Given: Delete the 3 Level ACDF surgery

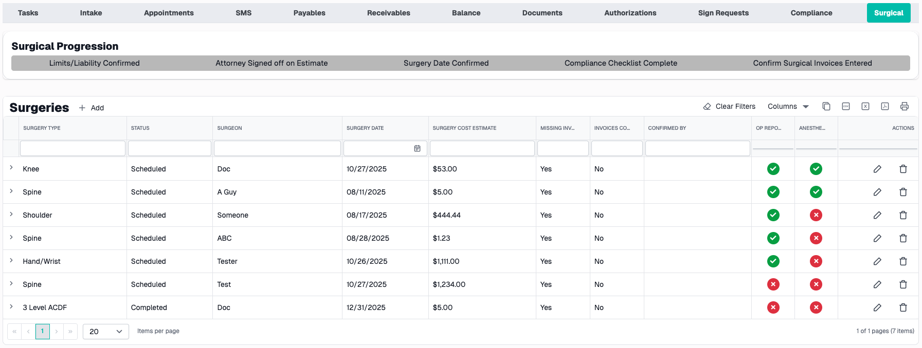Looking at the screenshot, I should (903, 307).
